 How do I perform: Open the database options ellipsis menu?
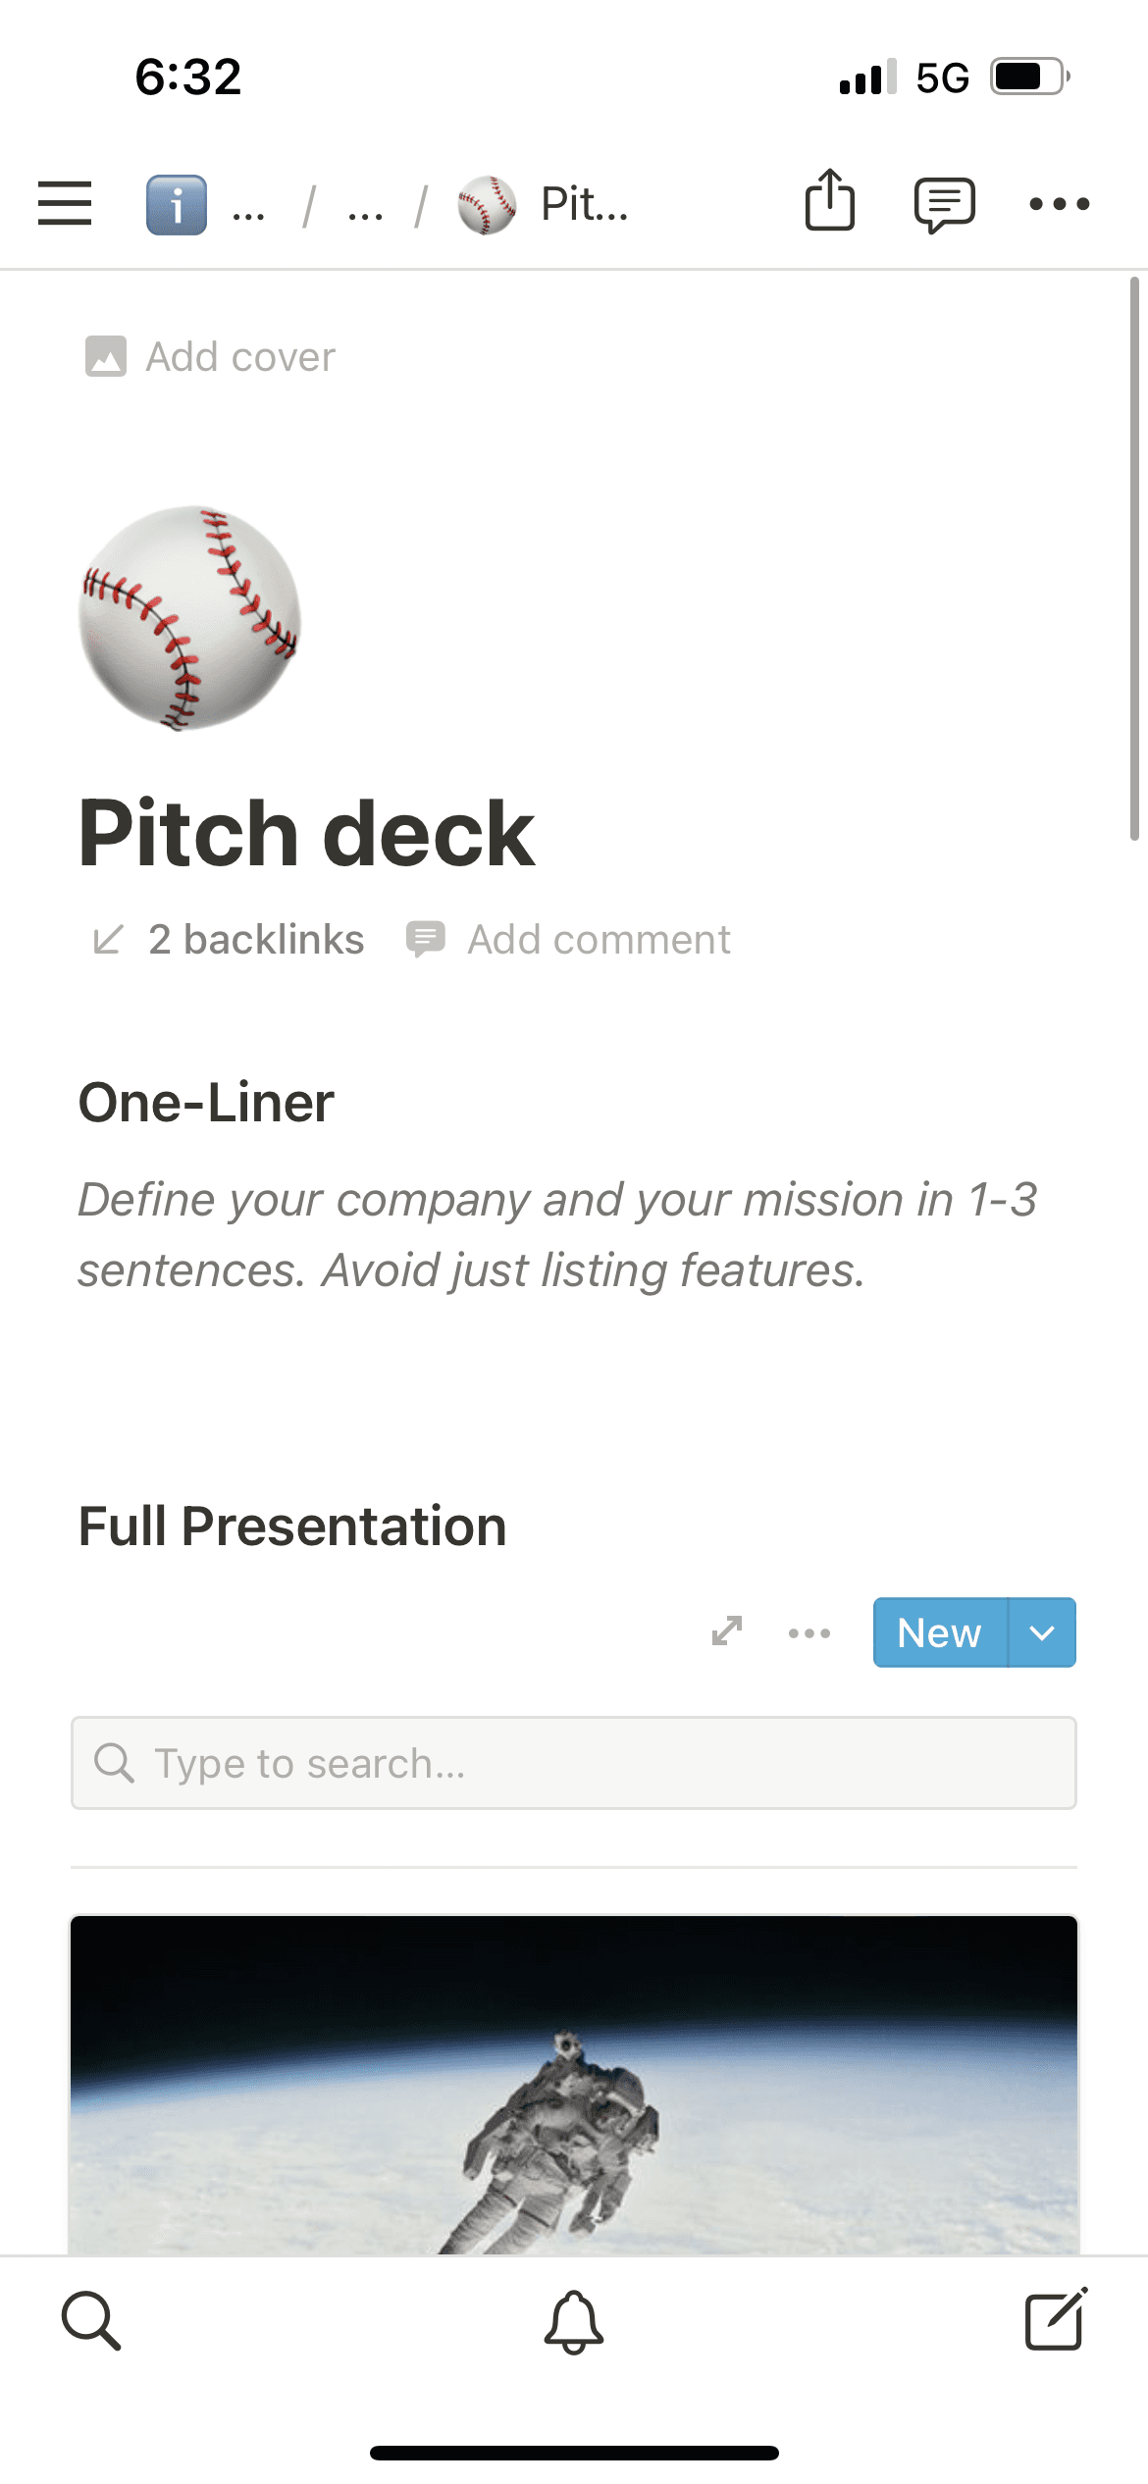pos(809,1632)
